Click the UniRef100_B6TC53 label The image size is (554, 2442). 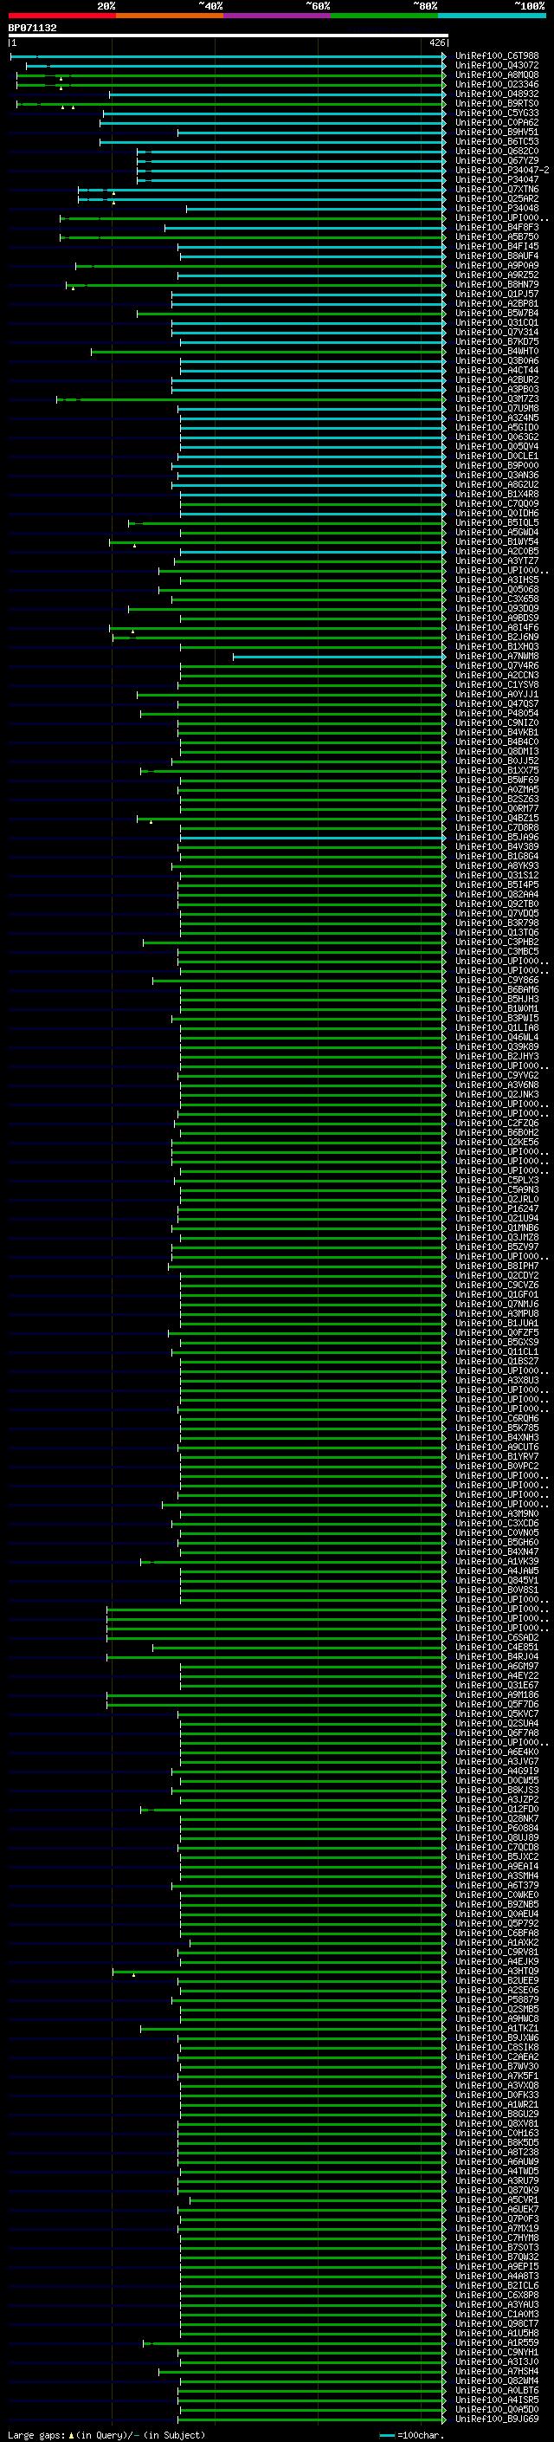coord(497,141)
